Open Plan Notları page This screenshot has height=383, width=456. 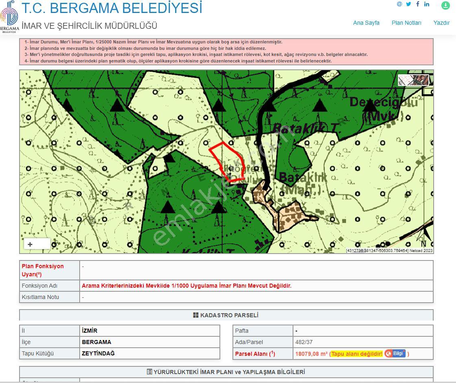point(406,23)
